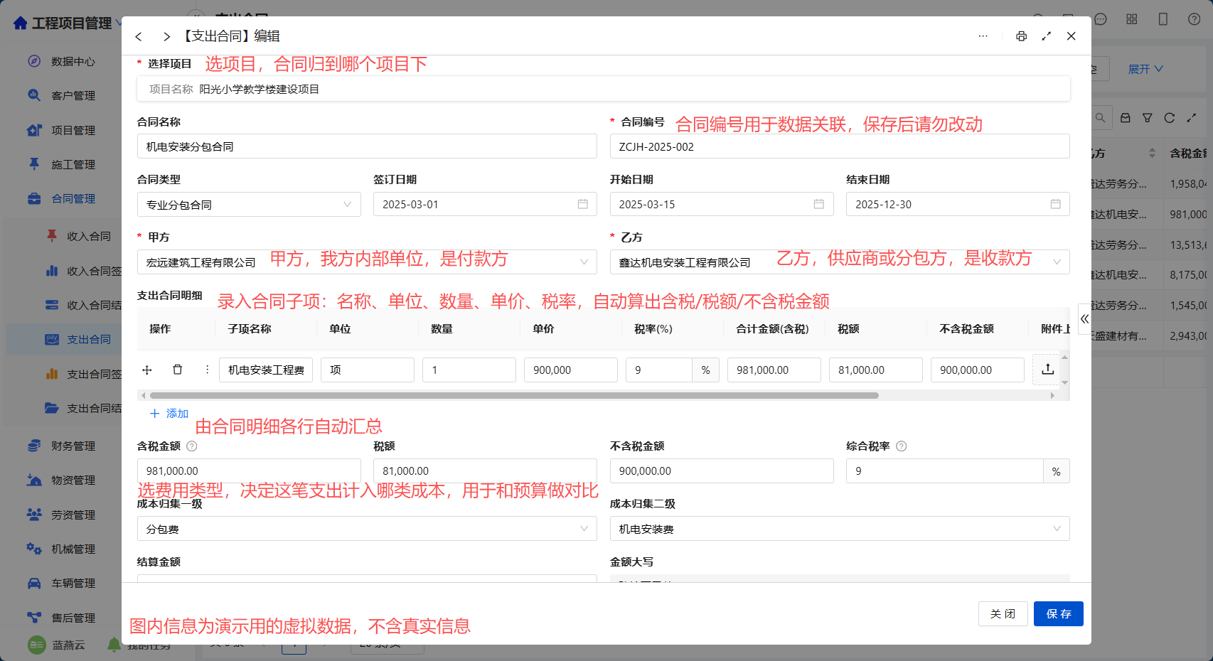Edit 单位 cell 项
This screenshot has width=1213, height=661.
[368, 370]
